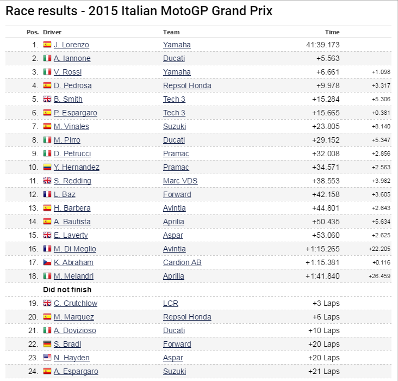Screen dimensions: 398x381
Task: Click the Time column header
Action: 332,32
